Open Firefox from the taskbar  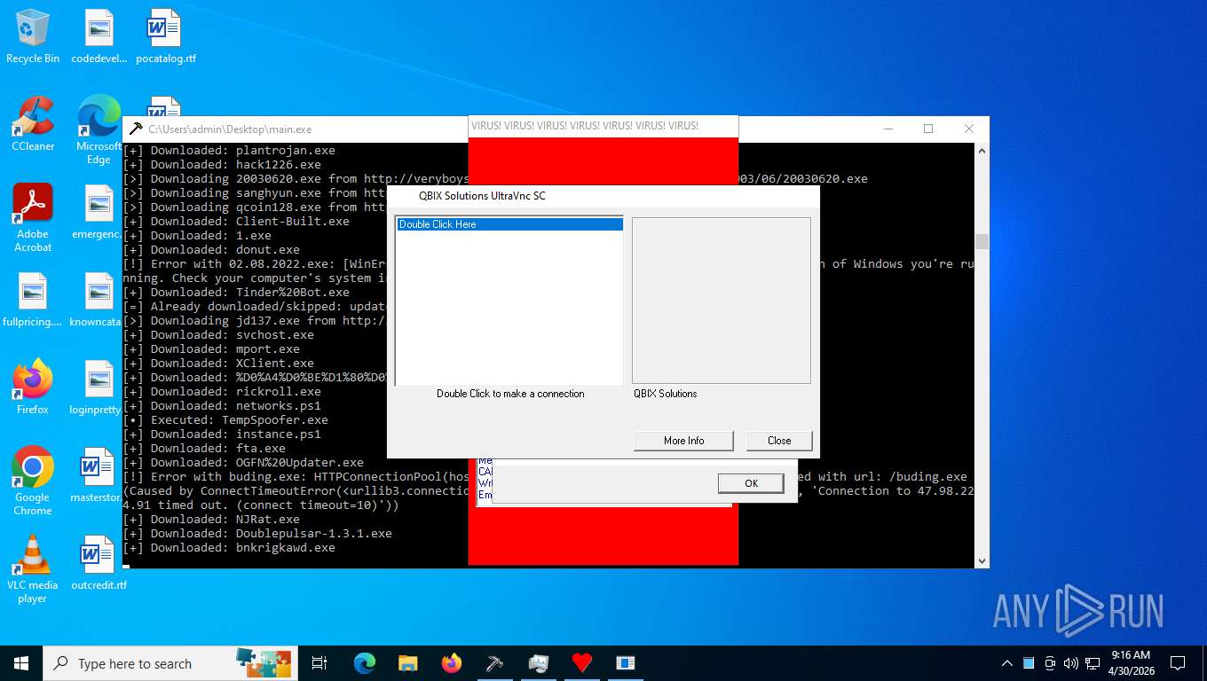coord(452,663)
